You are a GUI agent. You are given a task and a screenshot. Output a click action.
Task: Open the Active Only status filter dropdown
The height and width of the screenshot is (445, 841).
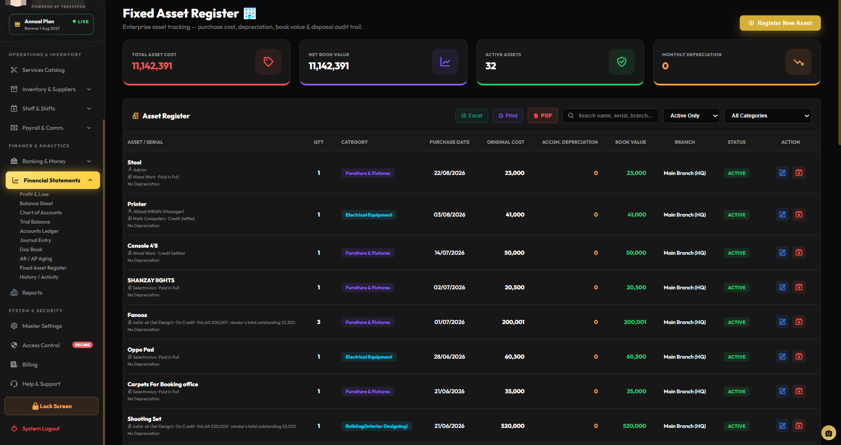pyautogui.click(x=692, y=116)
